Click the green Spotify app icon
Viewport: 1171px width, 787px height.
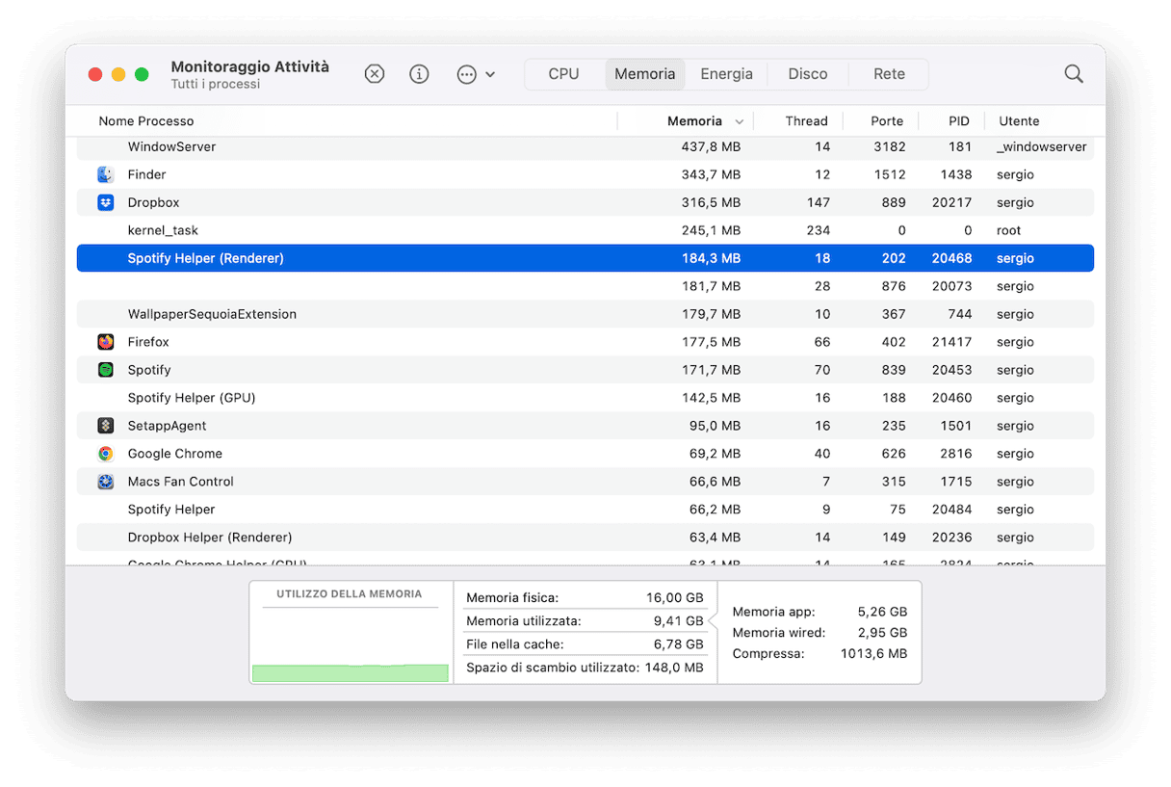(x=106, y=370)
